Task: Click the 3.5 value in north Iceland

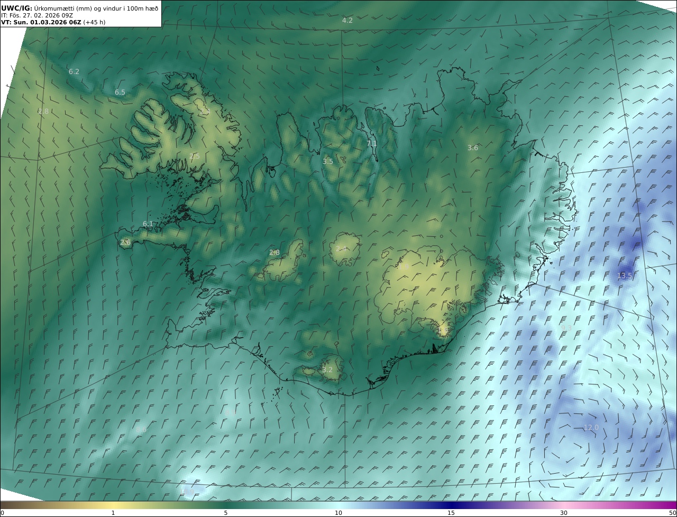Action: pyautogui.click(x=328, y=161)
